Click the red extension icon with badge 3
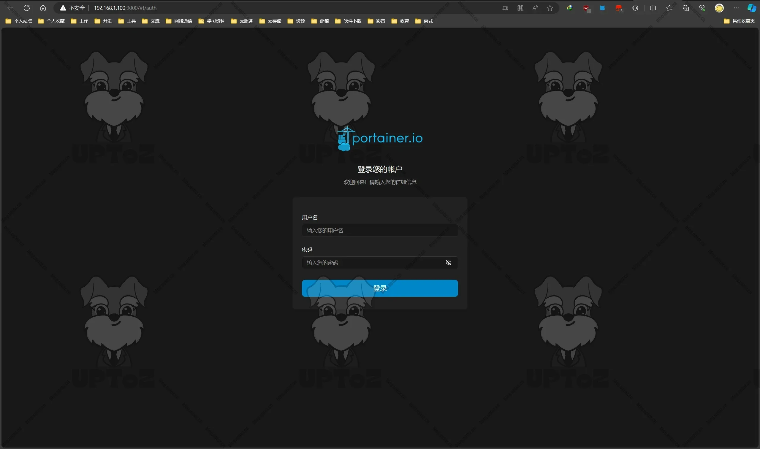Screen dimensions: 760x449 click(619, 9)
